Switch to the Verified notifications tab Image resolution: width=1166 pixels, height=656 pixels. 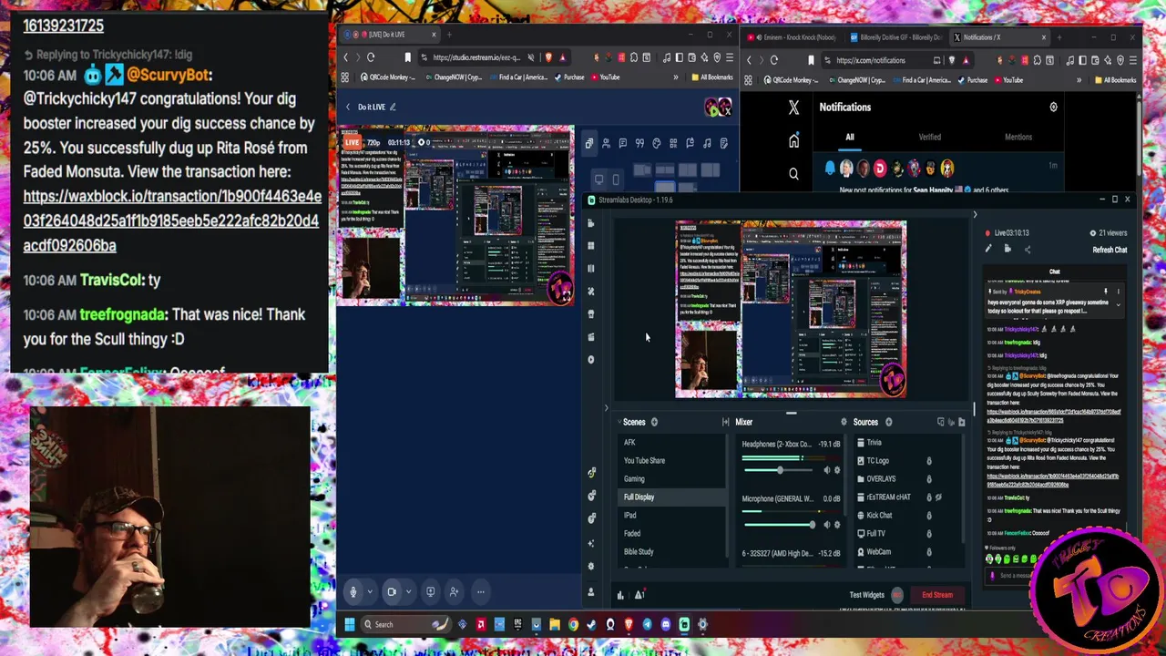[x=929, y=137]
